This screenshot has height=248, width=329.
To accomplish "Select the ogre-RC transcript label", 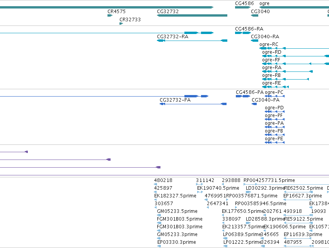I will pos(269,44).
